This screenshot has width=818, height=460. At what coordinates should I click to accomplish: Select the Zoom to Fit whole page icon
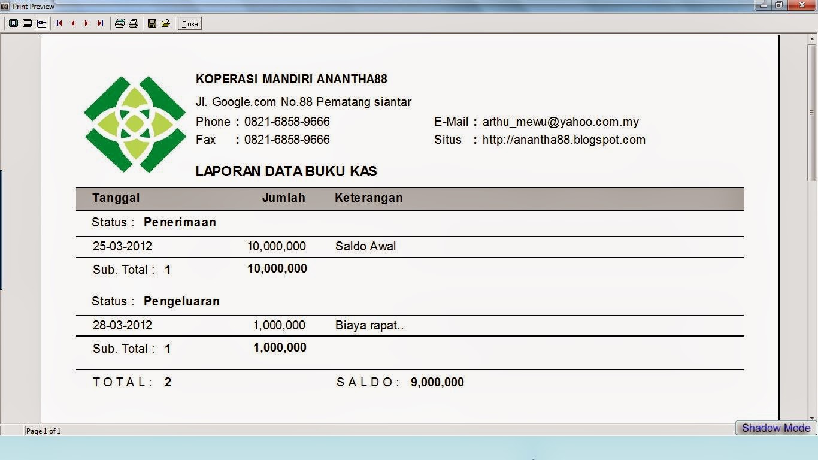click(13, 23)
